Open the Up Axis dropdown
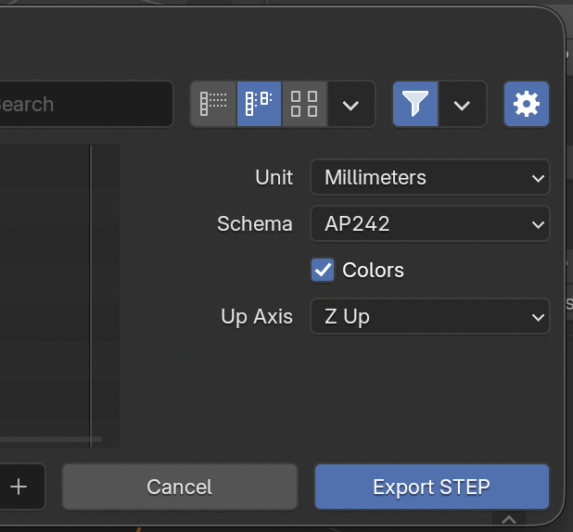Viewport: 573px width, 532px height. (430, 316)
